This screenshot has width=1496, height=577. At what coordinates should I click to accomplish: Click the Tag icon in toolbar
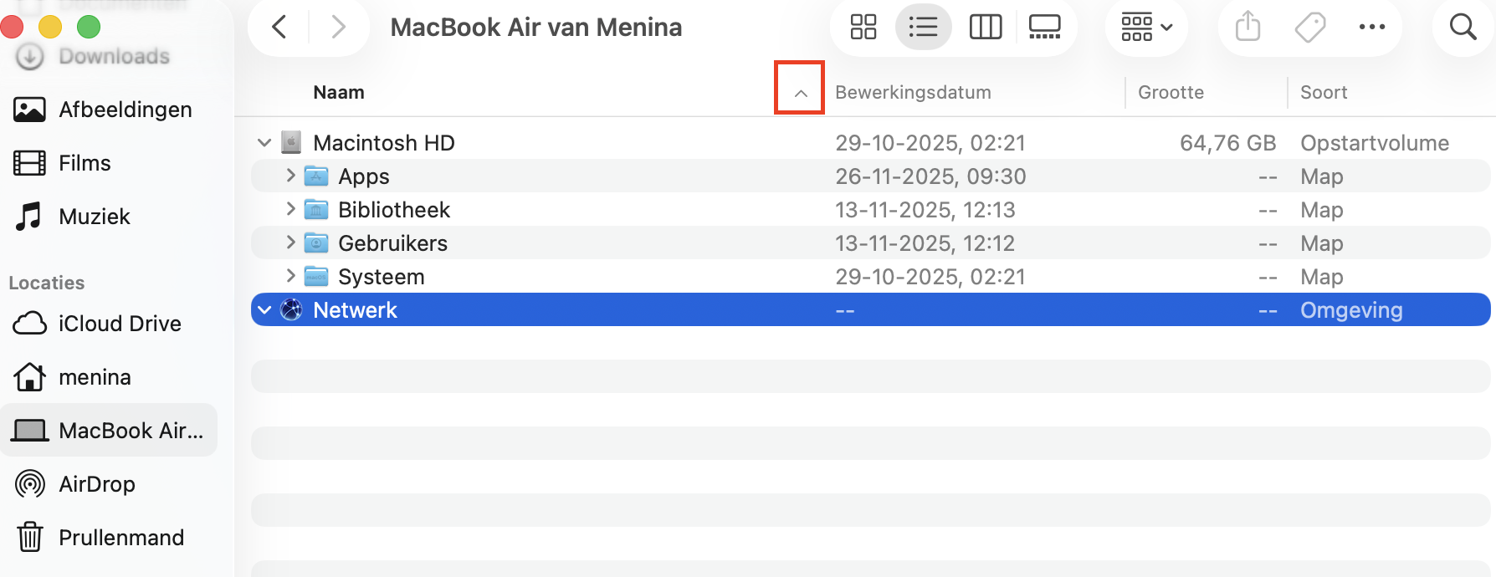click(1309, 26)
